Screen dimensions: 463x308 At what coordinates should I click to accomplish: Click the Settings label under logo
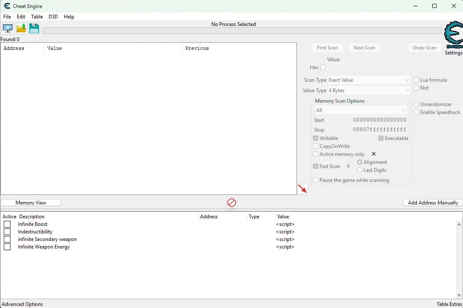coord(453,53)
